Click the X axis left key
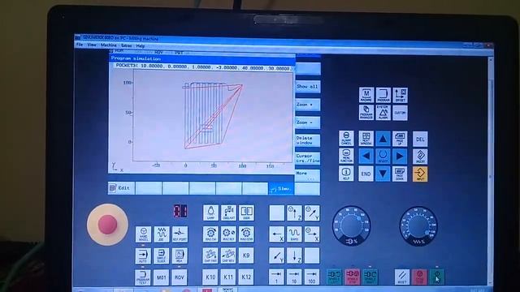The image size is (520, 292). coord(277,234)
